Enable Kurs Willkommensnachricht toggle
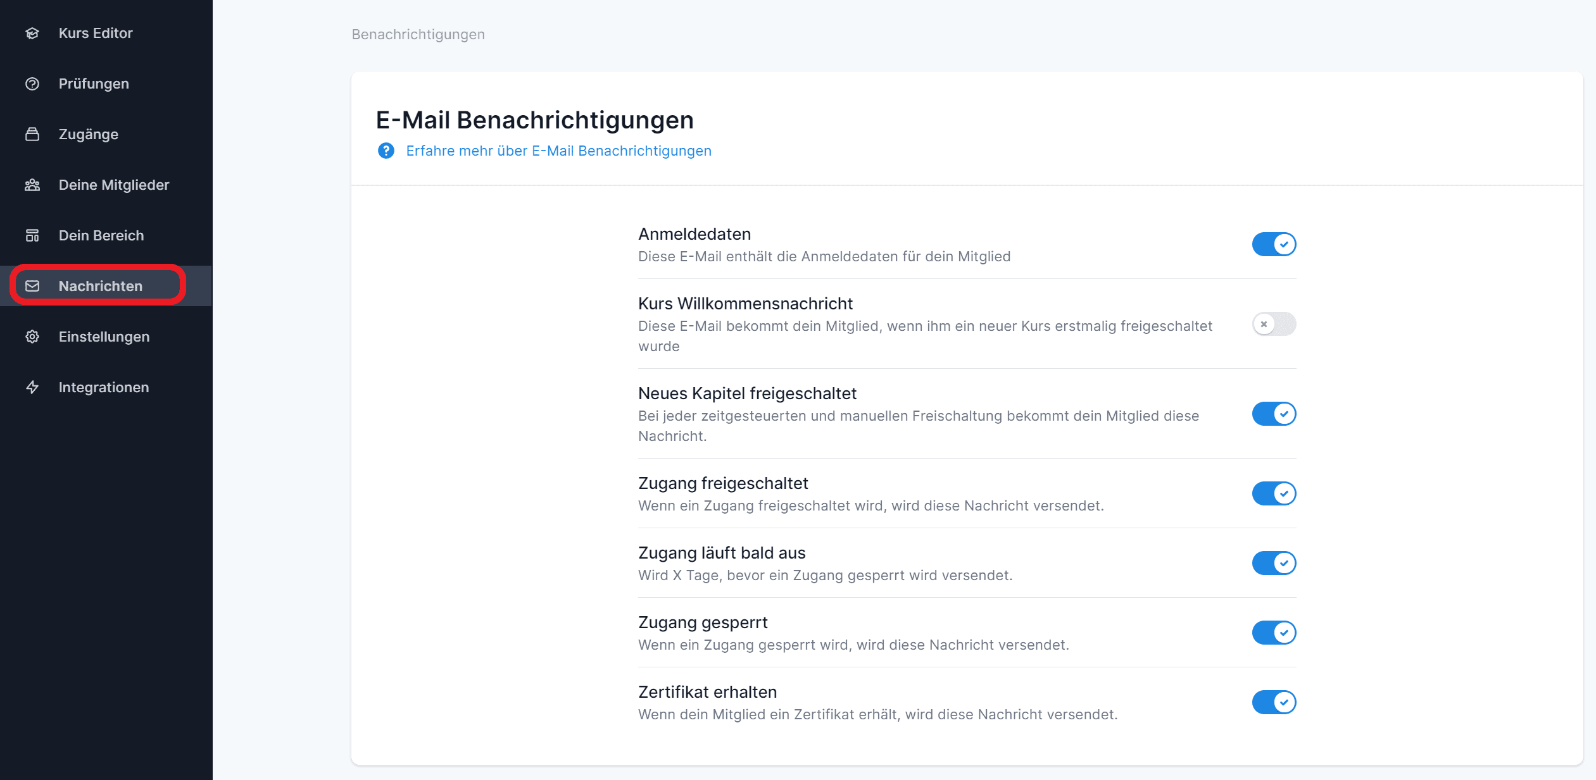Screen dimensions: 1596x780 [1274, 324]
